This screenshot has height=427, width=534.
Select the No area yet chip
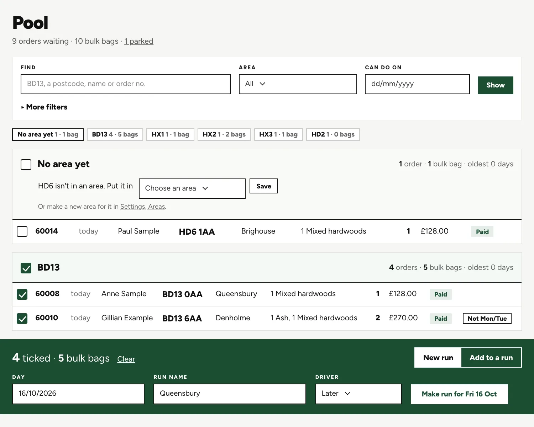click(x=48, y=134)
